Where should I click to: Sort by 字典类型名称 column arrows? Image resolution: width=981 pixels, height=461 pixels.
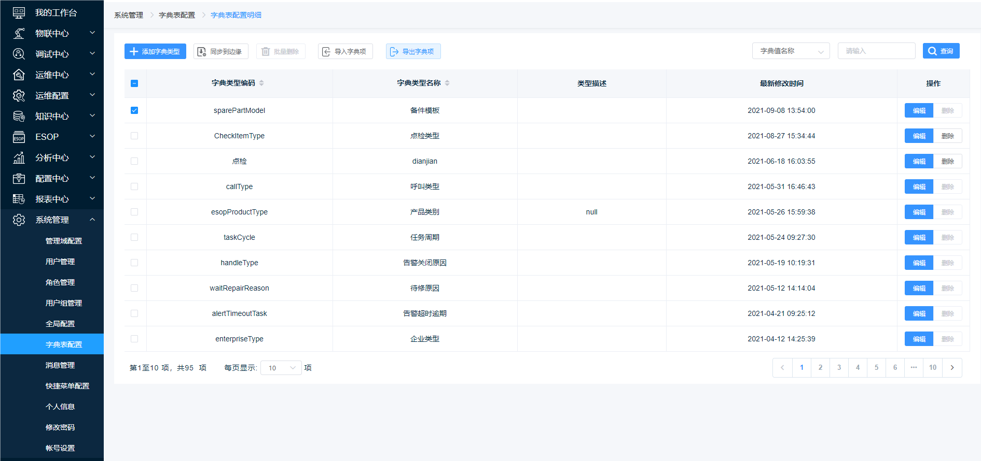pos(447,83)
